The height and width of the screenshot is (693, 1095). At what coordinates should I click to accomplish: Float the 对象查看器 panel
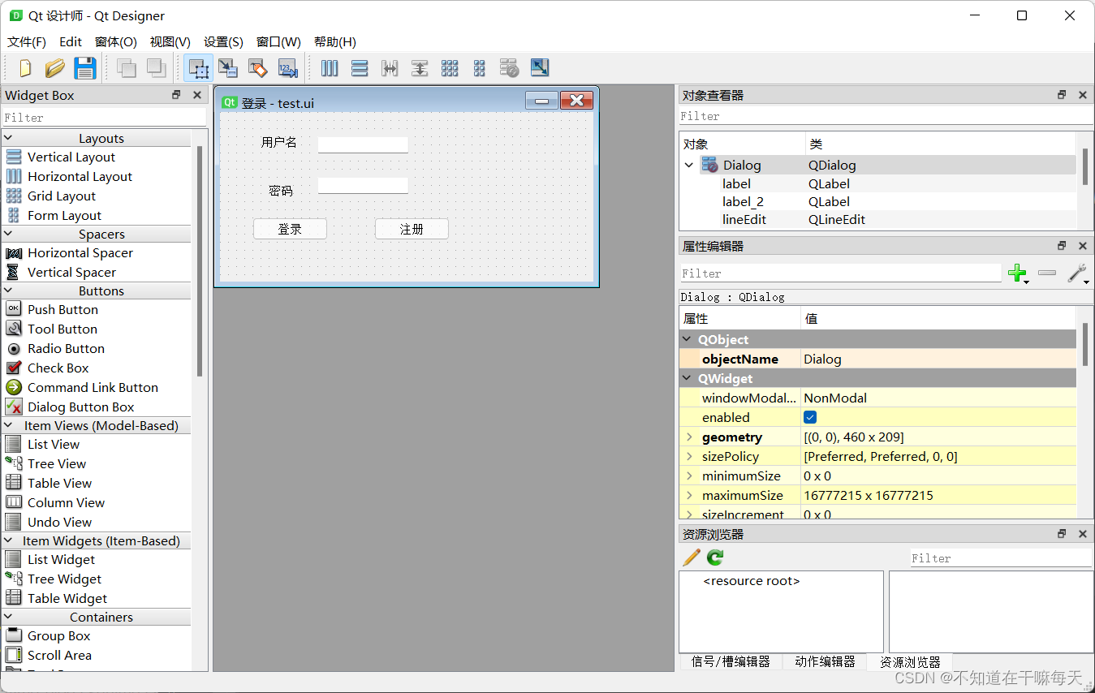click(x=1062, y=95)
